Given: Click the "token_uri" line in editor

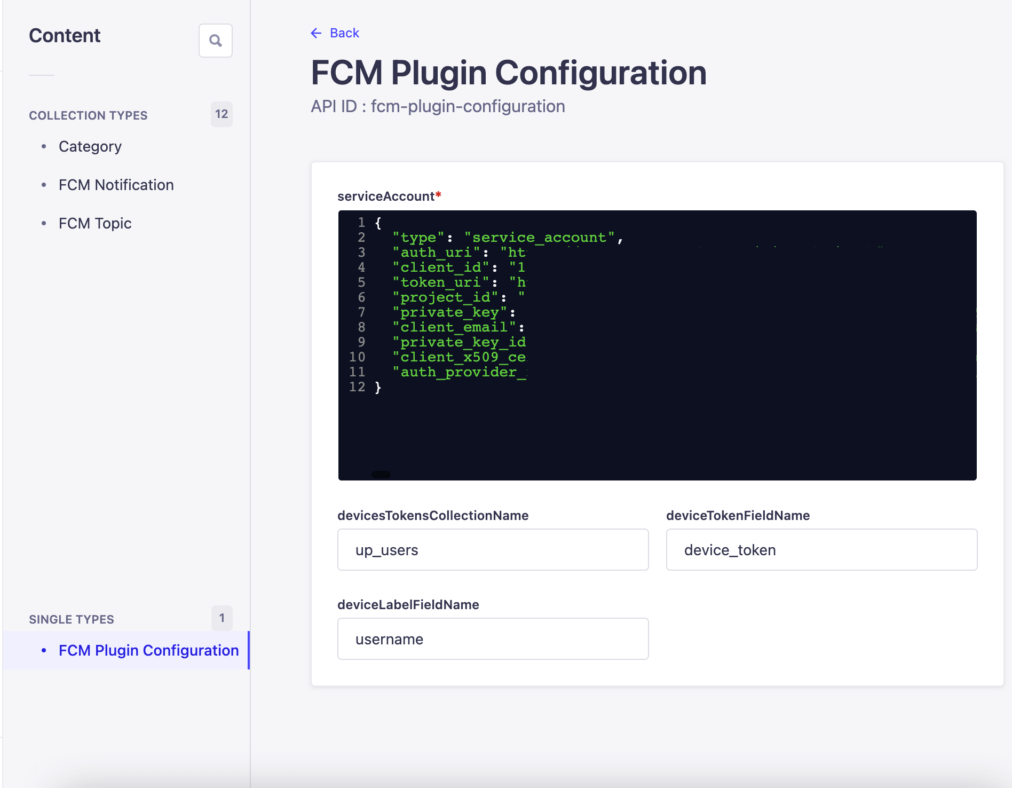Looking at the screenshot, I should point(459,282).
